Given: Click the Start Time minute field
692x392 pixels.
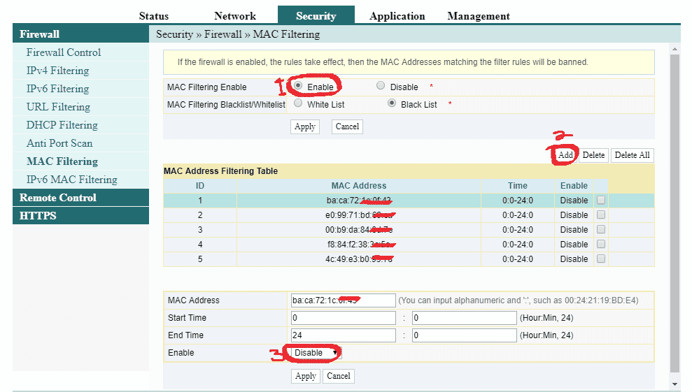Looking at the screenshot, I should pyautogui.click(x=465, y=318).
